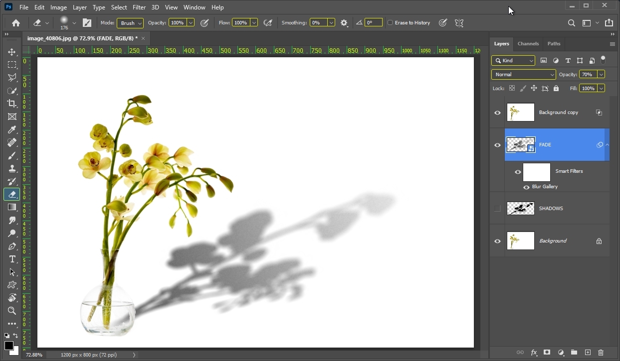The width and height of the screenshot is (620, 361).
Task: Click the fx layer style icon
Action: pos(534,353)
